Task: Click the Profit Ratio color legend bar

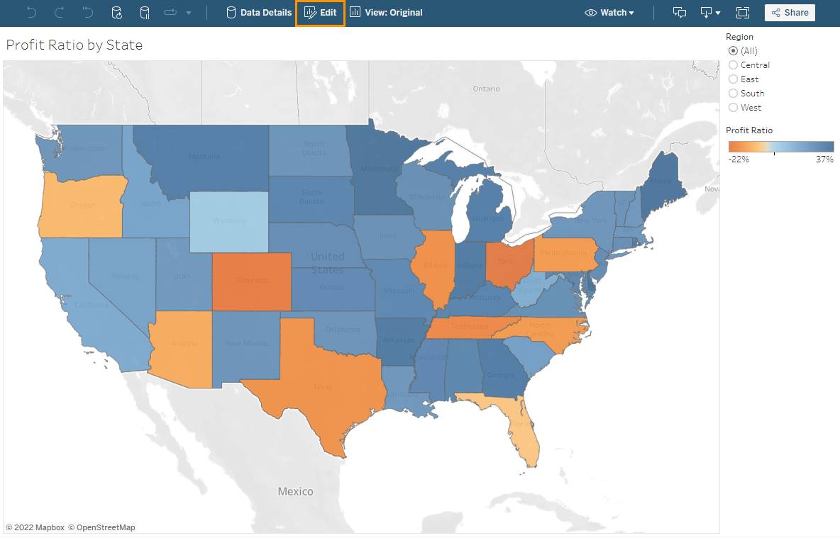Action: click(x=781, y=147)
